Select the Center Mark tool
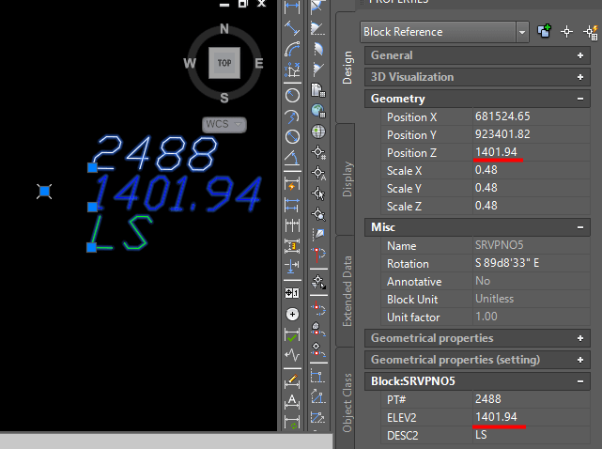602x449 pixels. click(x=292, y=314)
